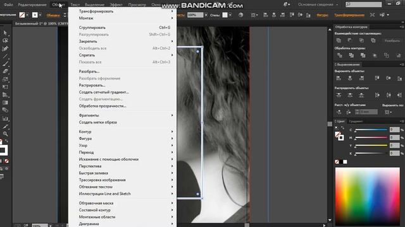Click the white swatch in Color panel
Screen dimensions: 405x227
(x=345, y=161)
